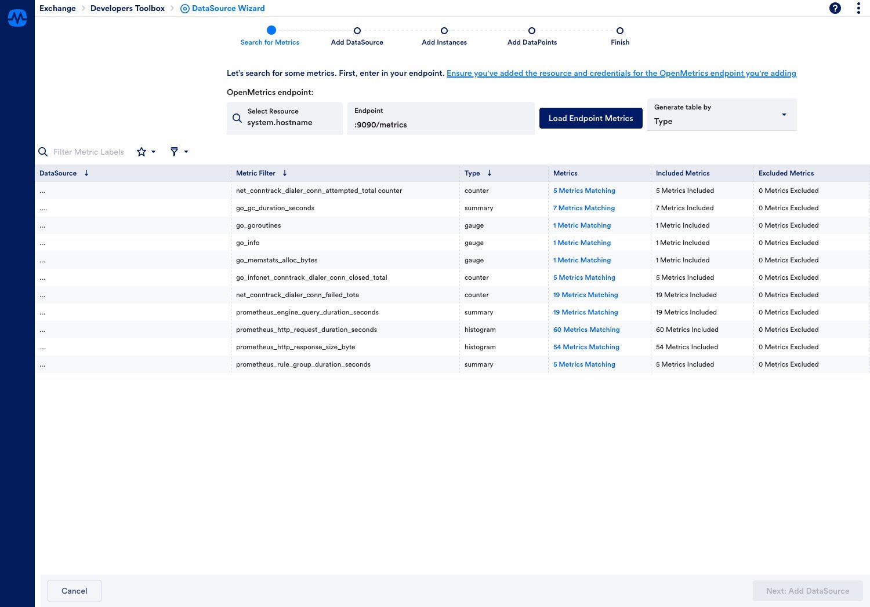This screenshot has height=607, width=870.
Task: Click the Filter Metric Labels search icon
Action: [x=43, y=152]
